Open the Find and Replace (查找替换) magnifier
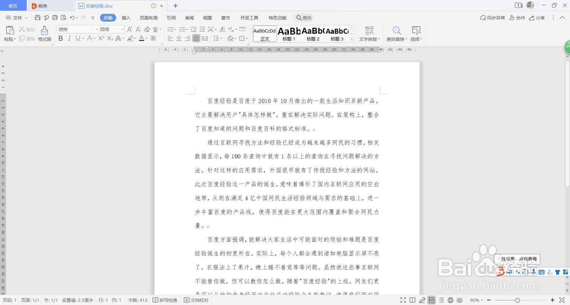This screenshot has height=305, width=570. point(397,31)
